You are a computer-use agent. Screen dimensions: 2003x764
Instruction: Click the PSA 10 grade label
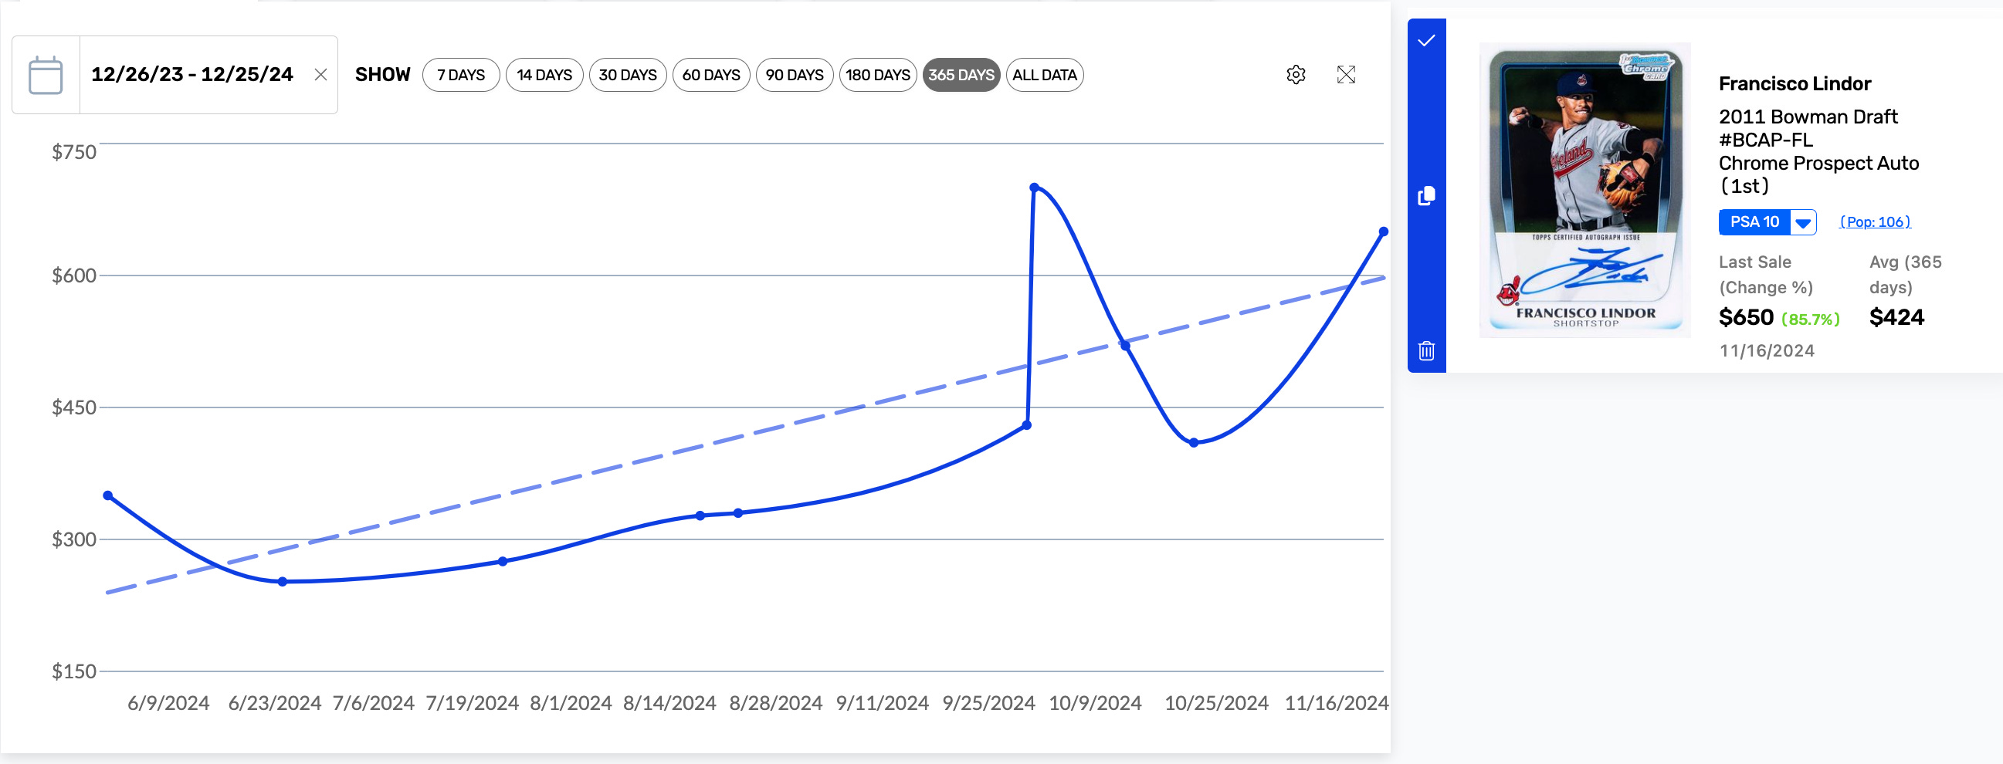[1754, 222]
